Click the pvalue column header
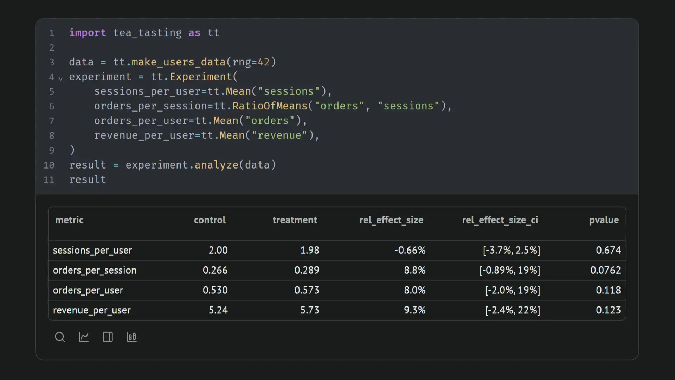The image size is (675, 380). [x=604, y=220]
